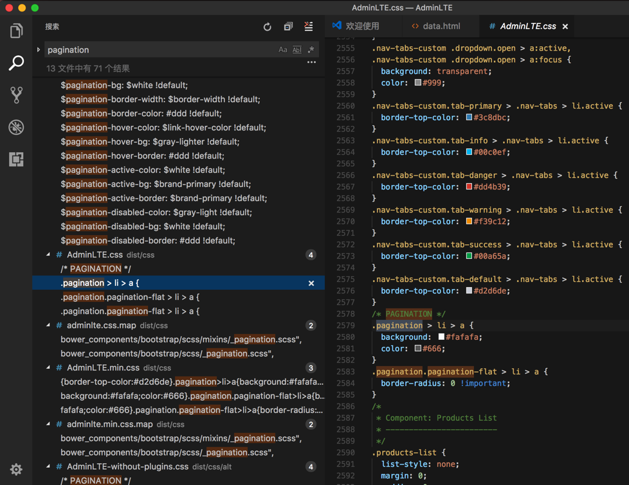
Task: Toggle Use Regular Expression option
Action: click(x=311, y=49)
